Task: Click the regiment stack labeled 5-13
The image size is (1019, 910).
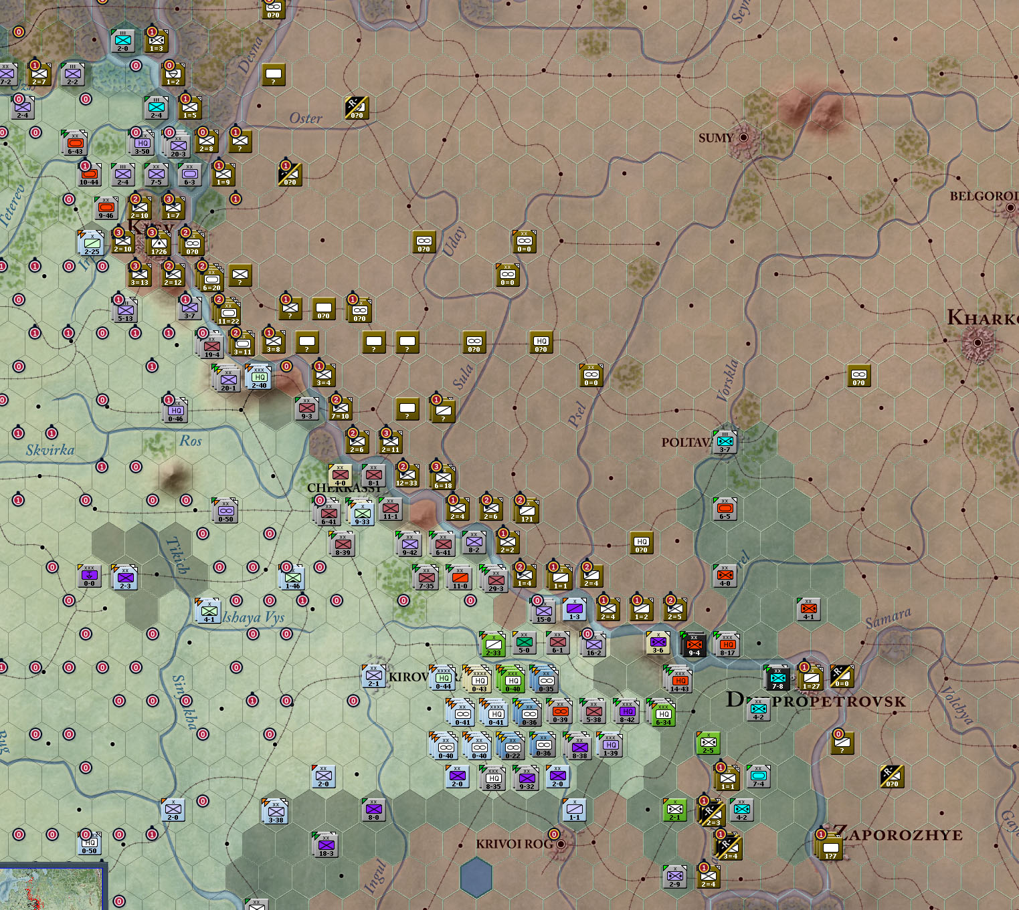Action: coord(125,310)
